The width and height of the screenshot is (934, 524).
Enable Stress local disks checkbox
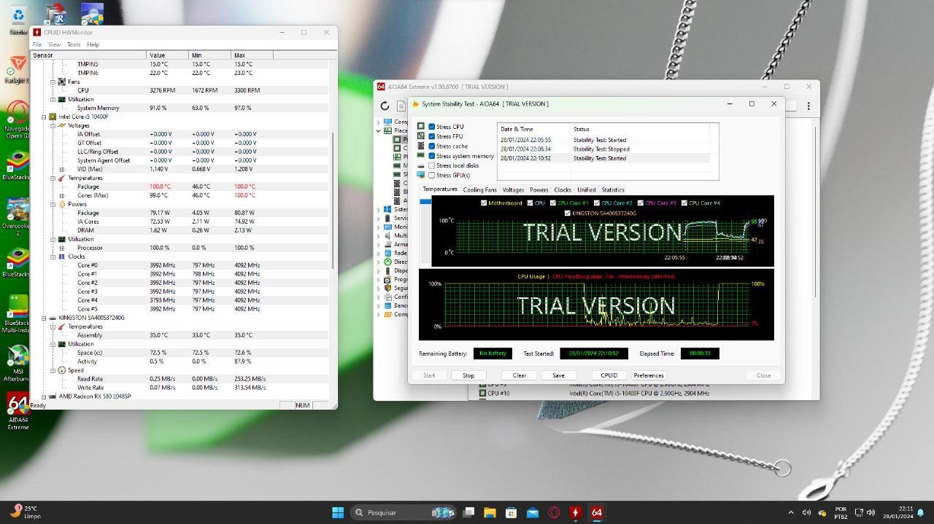[x=432, y=165]
